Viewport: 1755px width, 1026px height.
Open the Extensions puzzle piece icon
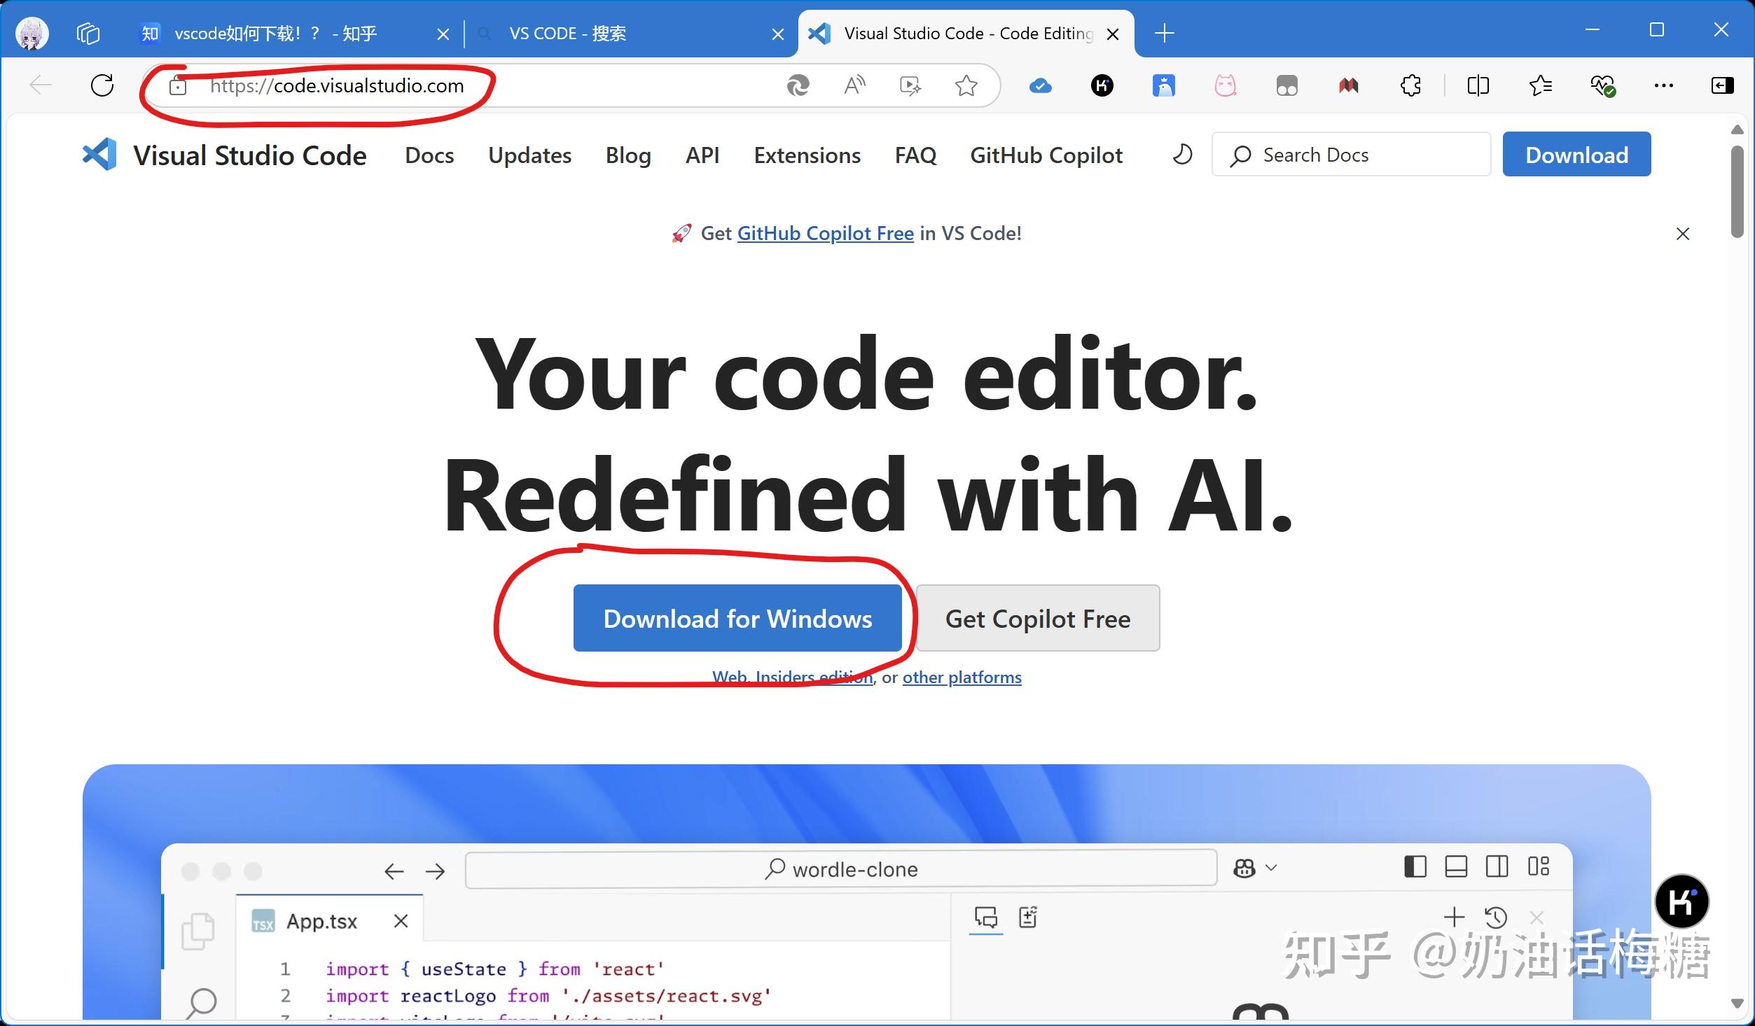coord(1410,85)
